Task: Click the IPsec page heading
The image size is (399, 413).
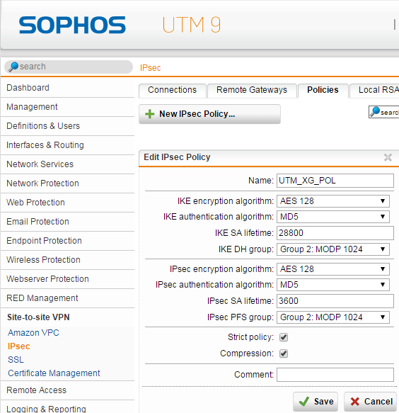Action: coord(150,68)
